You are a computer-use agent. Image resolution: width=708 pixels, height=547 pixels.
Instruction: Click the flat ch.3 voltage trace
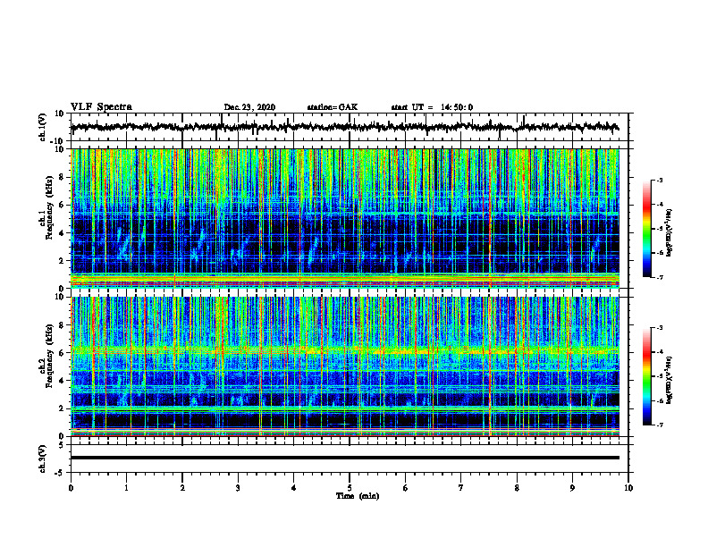344,458
